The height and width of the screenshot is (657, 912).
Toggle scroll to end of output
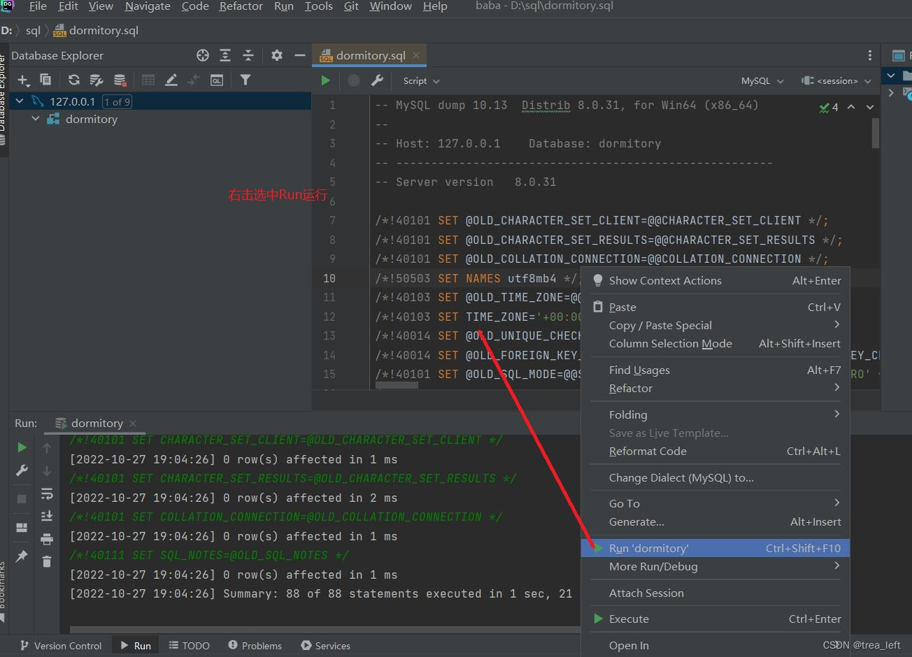pyautogui.click(x=47, y=516)
